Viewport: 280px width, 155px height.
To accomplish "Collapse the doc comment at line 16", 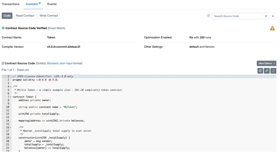I will tap(10, 128).
